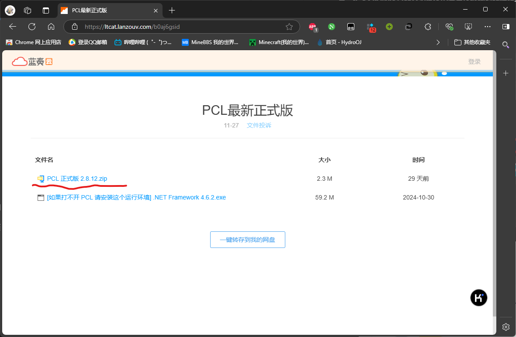Click the 一键转存到我的网盘 button
Image resolution: width=516 pixels, height=337 pixels.
(247, 239)
